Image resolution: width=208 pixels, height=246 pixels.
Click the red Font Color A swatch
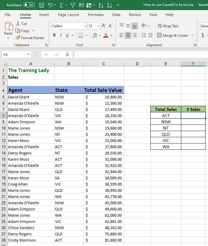click(106, 35)
